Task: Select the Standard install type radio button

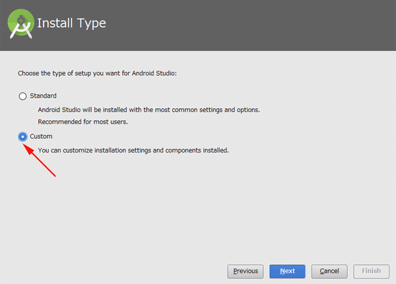Action: click(22, 96)
